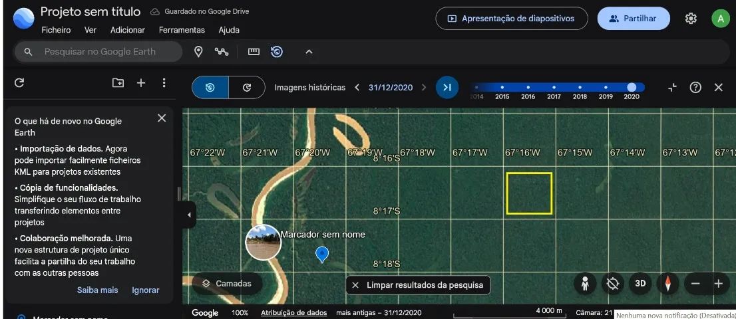Toggle historical imagery toolbar icon

(x=277, y=52)
